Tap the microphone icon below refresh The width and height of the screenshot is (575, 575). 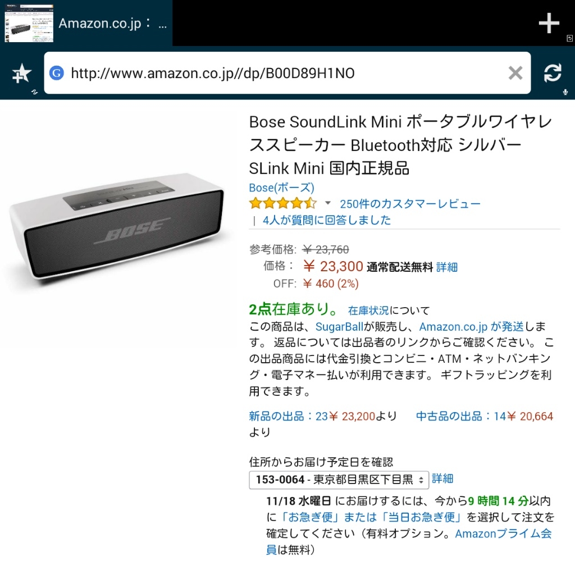coord(565,92)
